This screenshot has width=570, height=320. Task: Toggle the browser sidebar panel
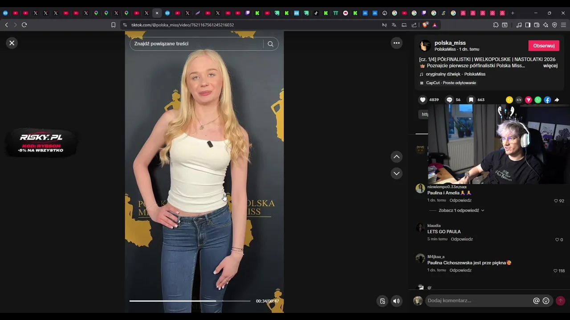[x=528, y=25]
